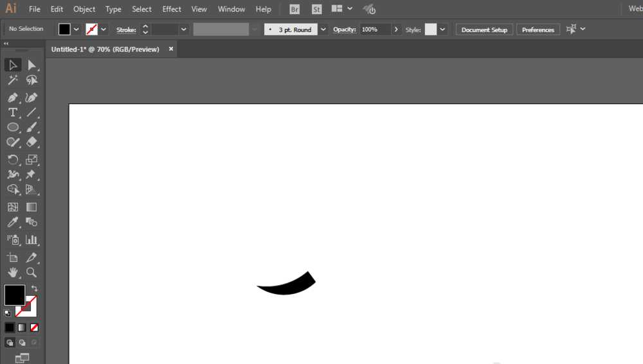Image resolution: width=643 pixels, height=364 pixels.
Task: Open the Preferences button
Action: coord(538,30)
